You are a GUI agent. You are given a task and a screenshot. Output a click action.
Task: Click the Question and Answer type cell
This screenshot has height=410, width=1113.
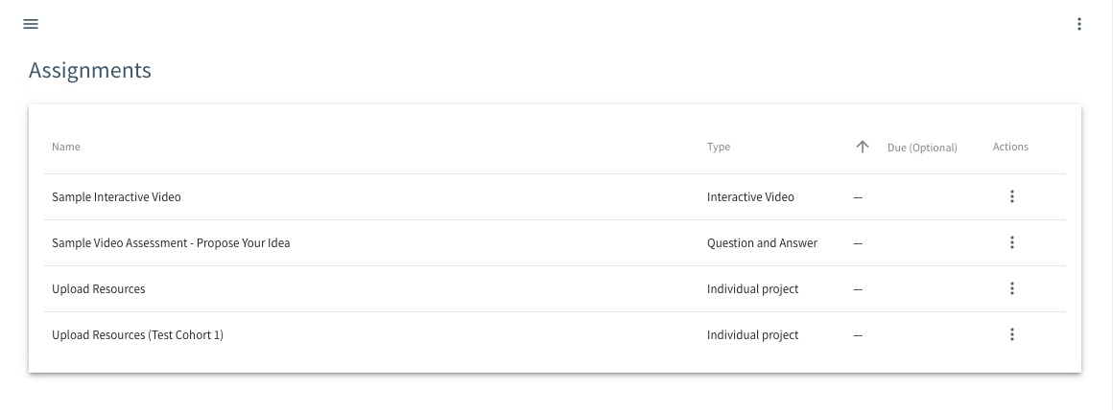click(x=763, y=243)
